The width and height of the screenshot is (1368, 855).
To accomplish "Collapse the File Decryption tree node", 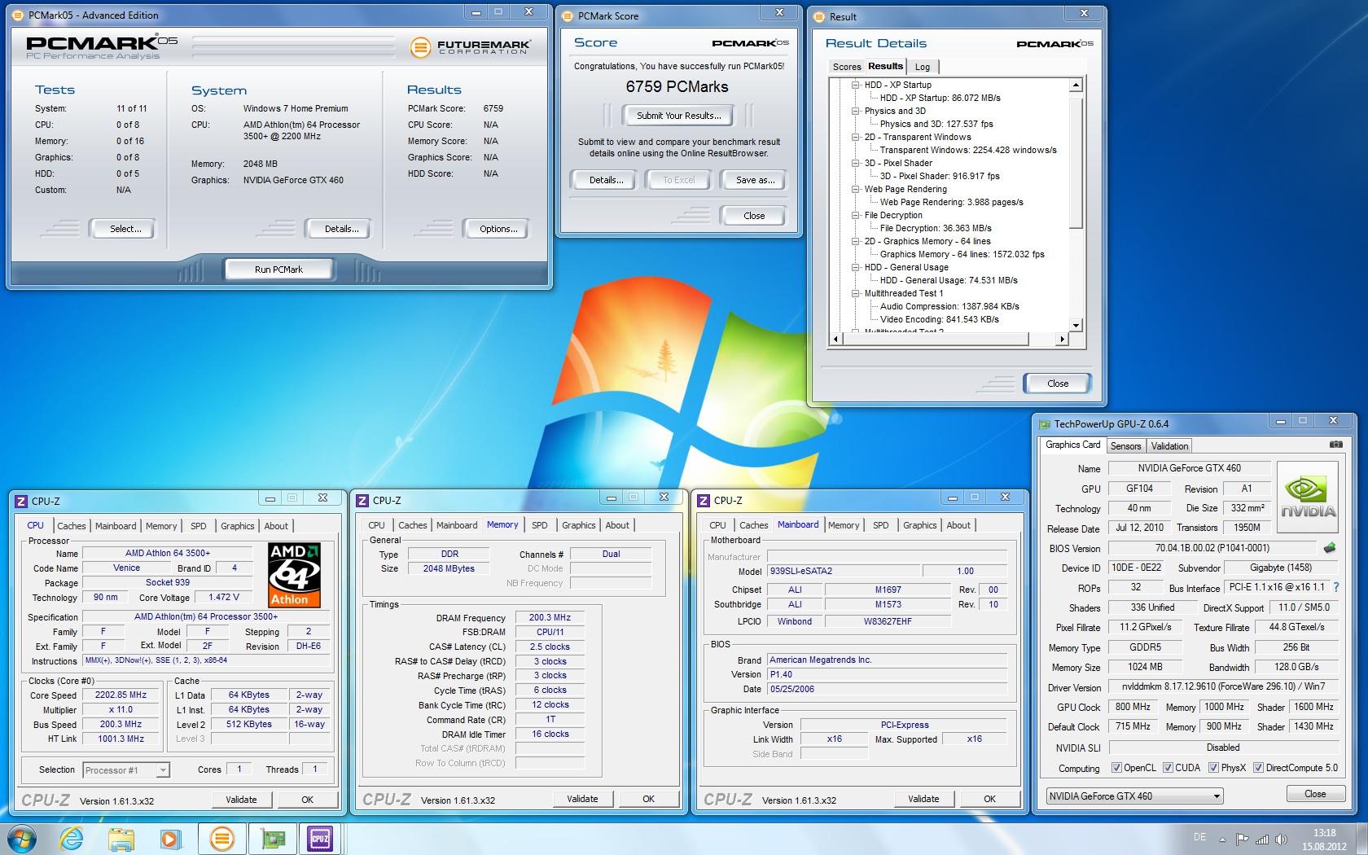I will coord(856,215).
